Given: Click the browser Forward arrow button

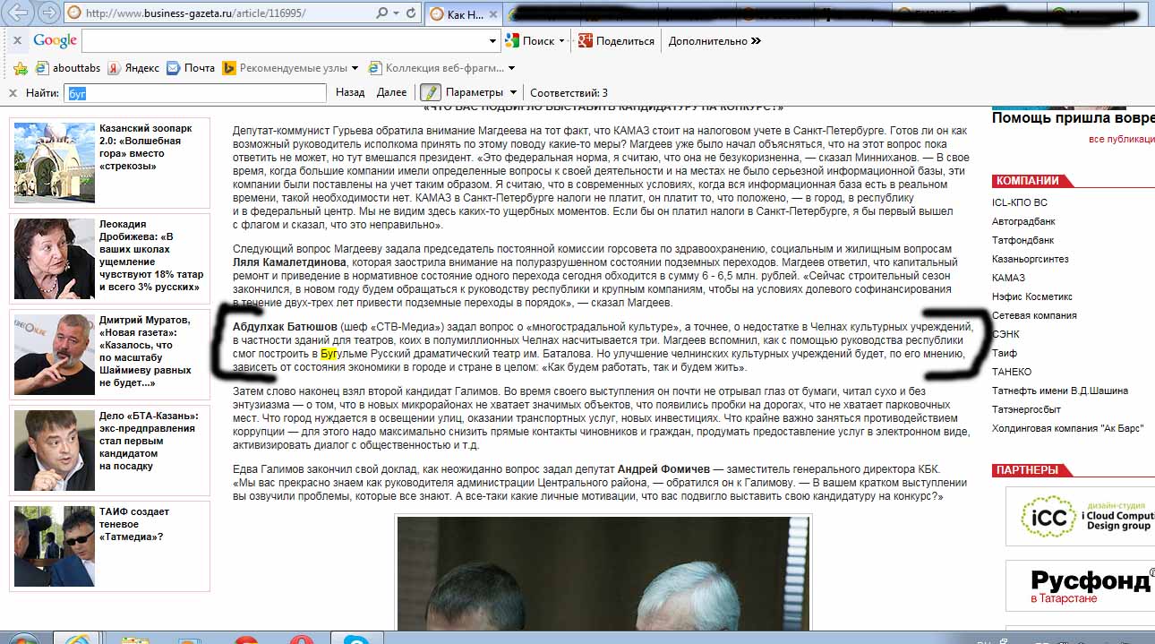Looking at the screenshot, I should pos(49,13).
